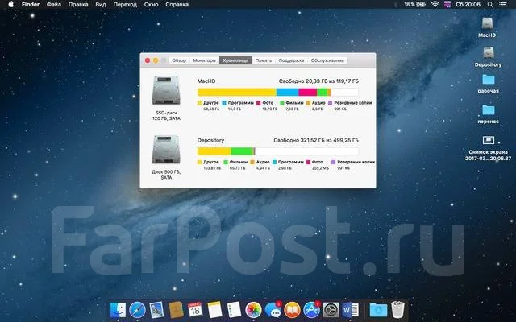Image resolution: width=516 pixels, height=322 pixels.
Task: Launch Safari from the Dock
Action: pos(137,309)
